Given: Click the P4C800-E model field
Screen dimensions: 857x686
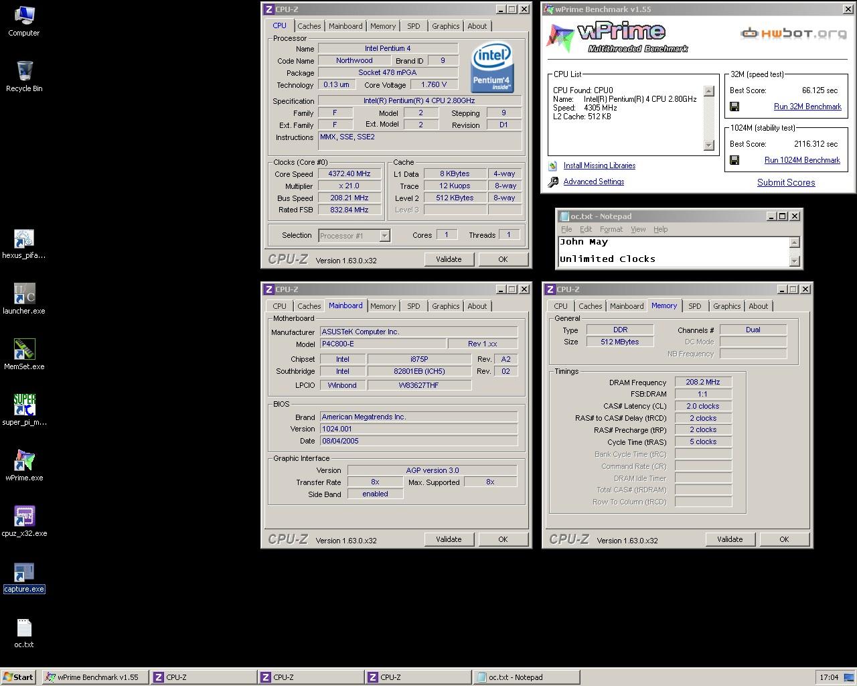Looking at the screenshot, I should tap(382, 344).
